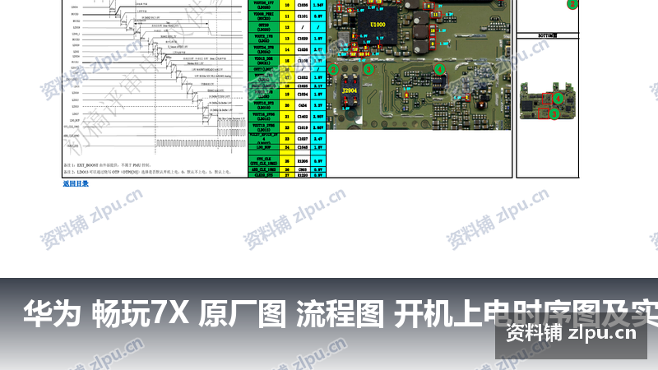The width and height of the screenshot is (658, 370).
Task: Click footnote 备注 2 about LDO13
Action: click(147, 172)
